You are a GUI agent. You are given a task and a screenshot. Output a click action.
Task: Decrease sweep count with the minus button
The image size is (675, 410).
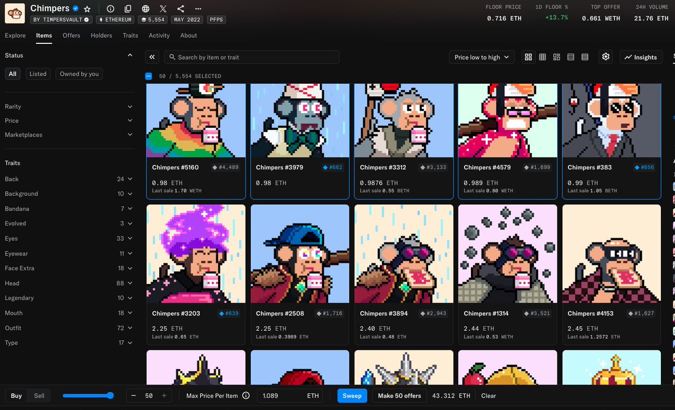[x=134, y=395]
